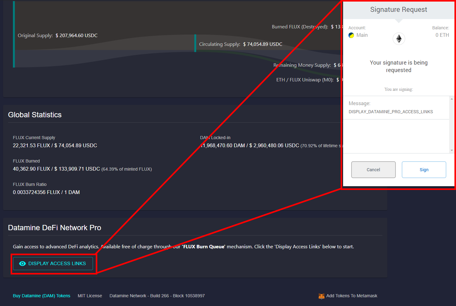Click the DAM Locked-in value

click(x=250, y=146)
